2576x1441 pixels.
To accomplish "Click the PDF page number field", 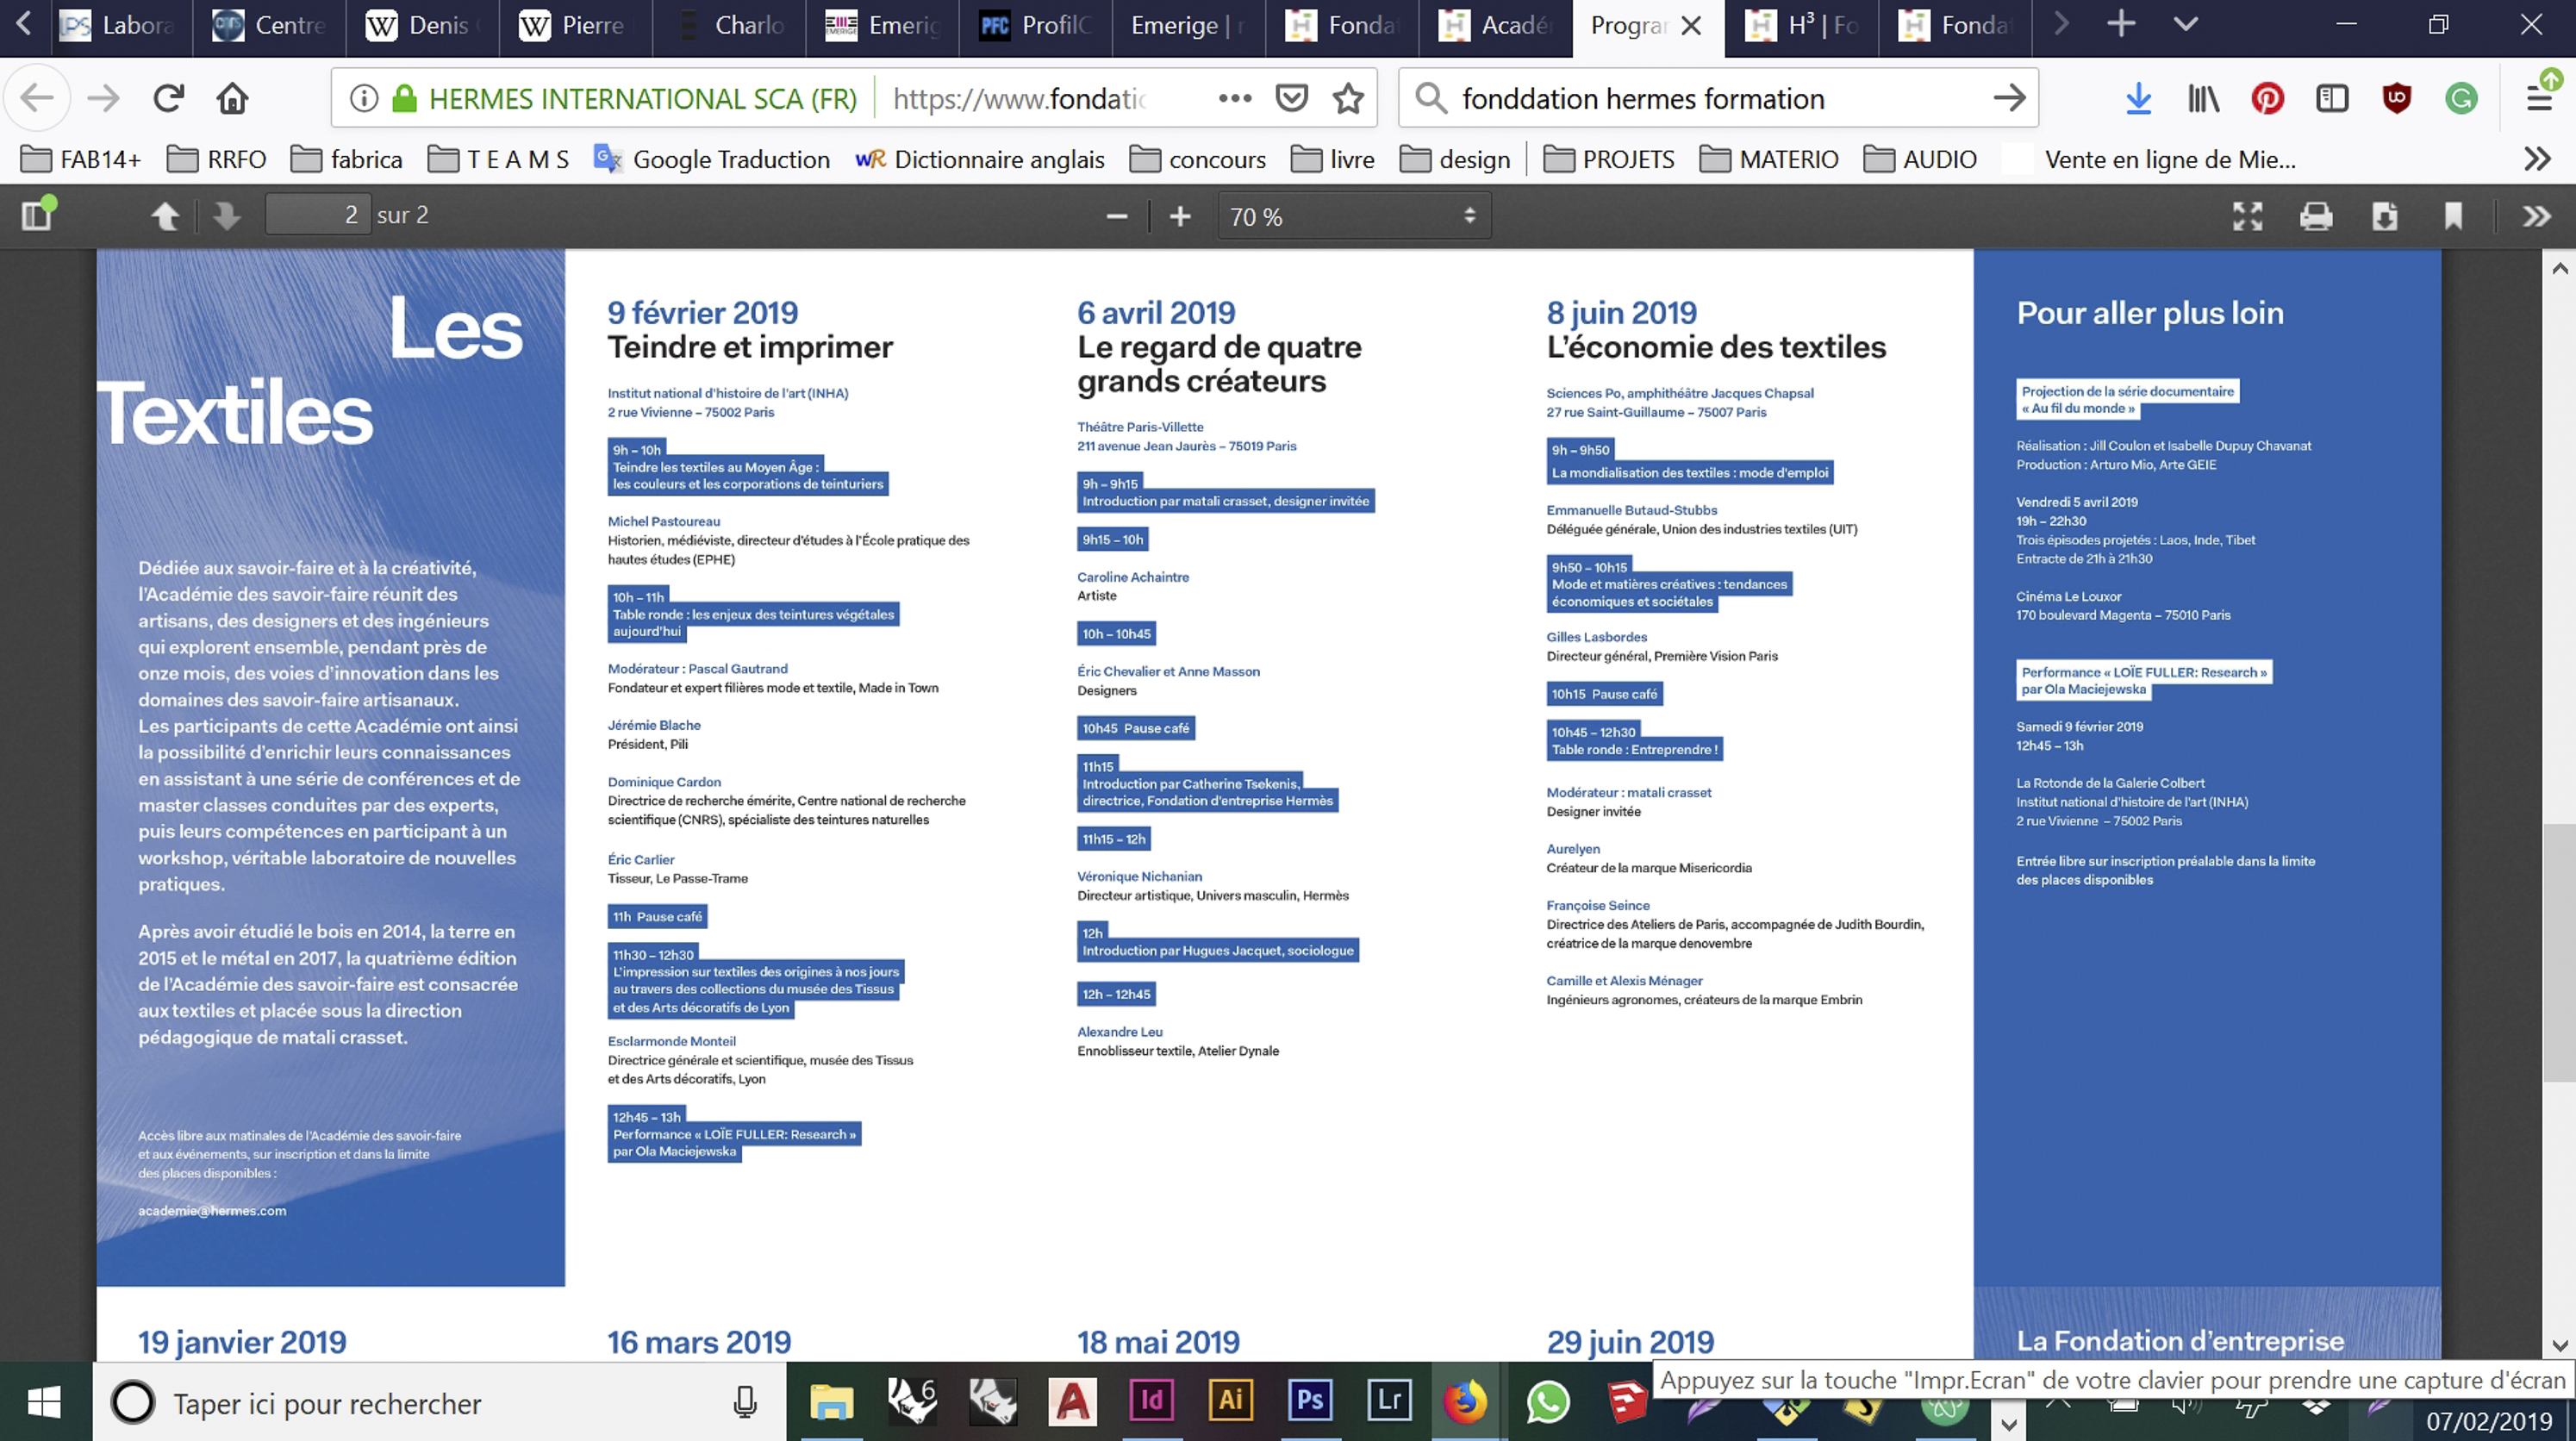I will click(318, 215).
